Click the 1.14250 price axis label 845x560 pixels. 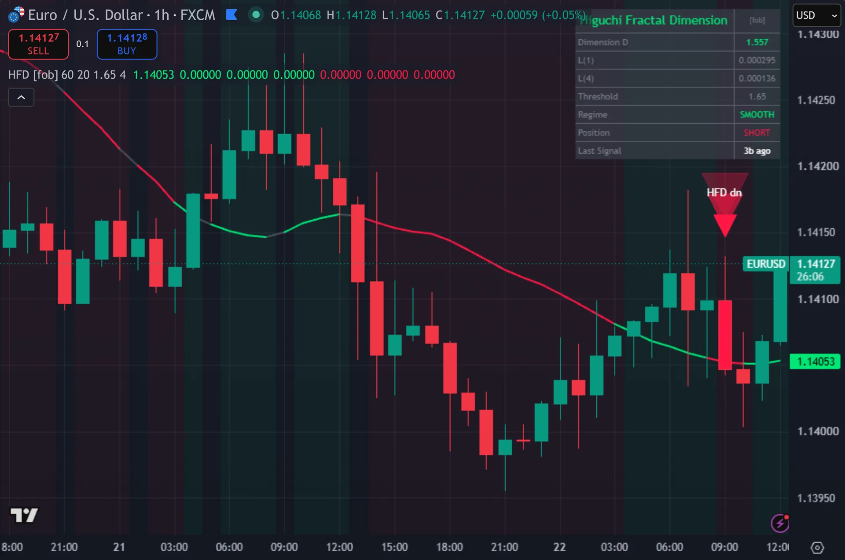tap(816, 100)
